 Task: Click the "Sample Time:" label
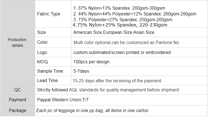[x=51, y=71]
